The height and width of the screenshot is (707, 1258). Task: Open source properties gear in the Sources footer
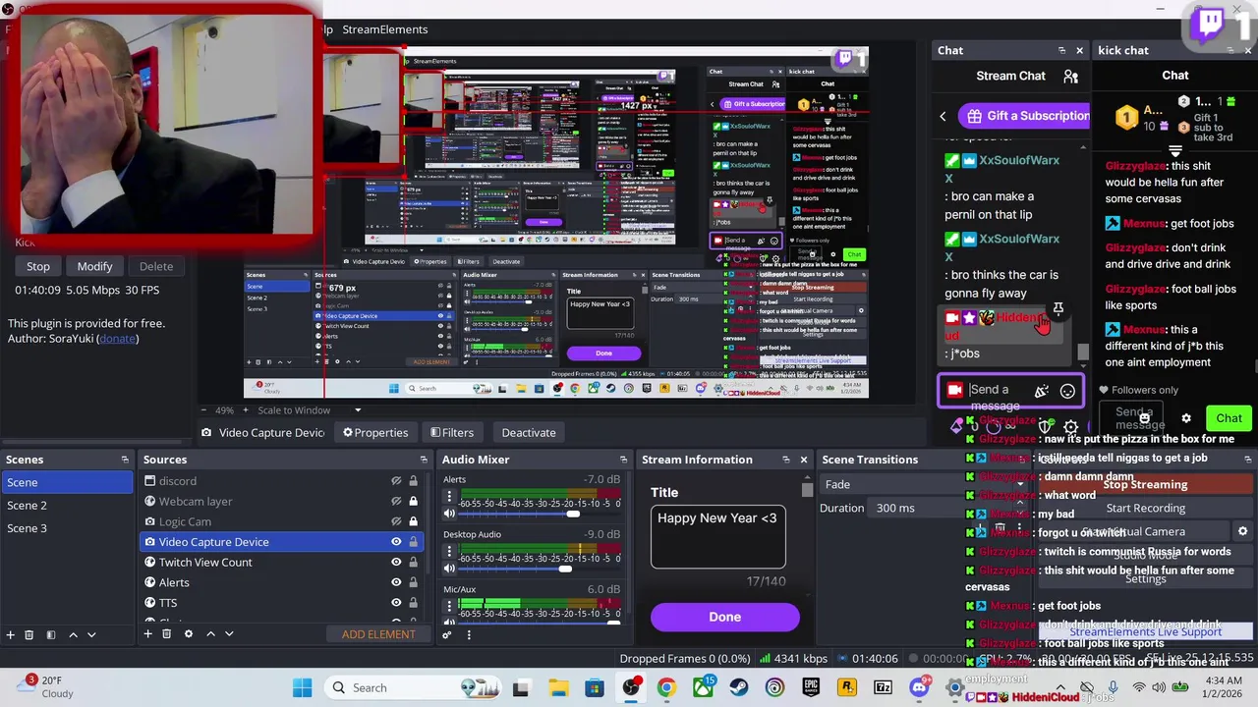[x=189, y=634]
